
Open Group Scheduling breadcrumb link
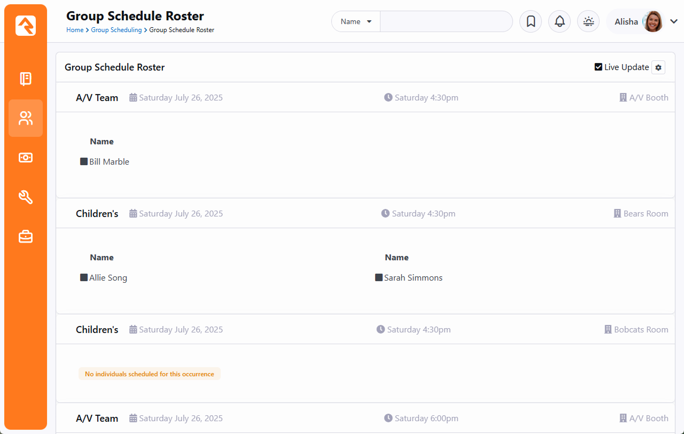click(116, 30)
